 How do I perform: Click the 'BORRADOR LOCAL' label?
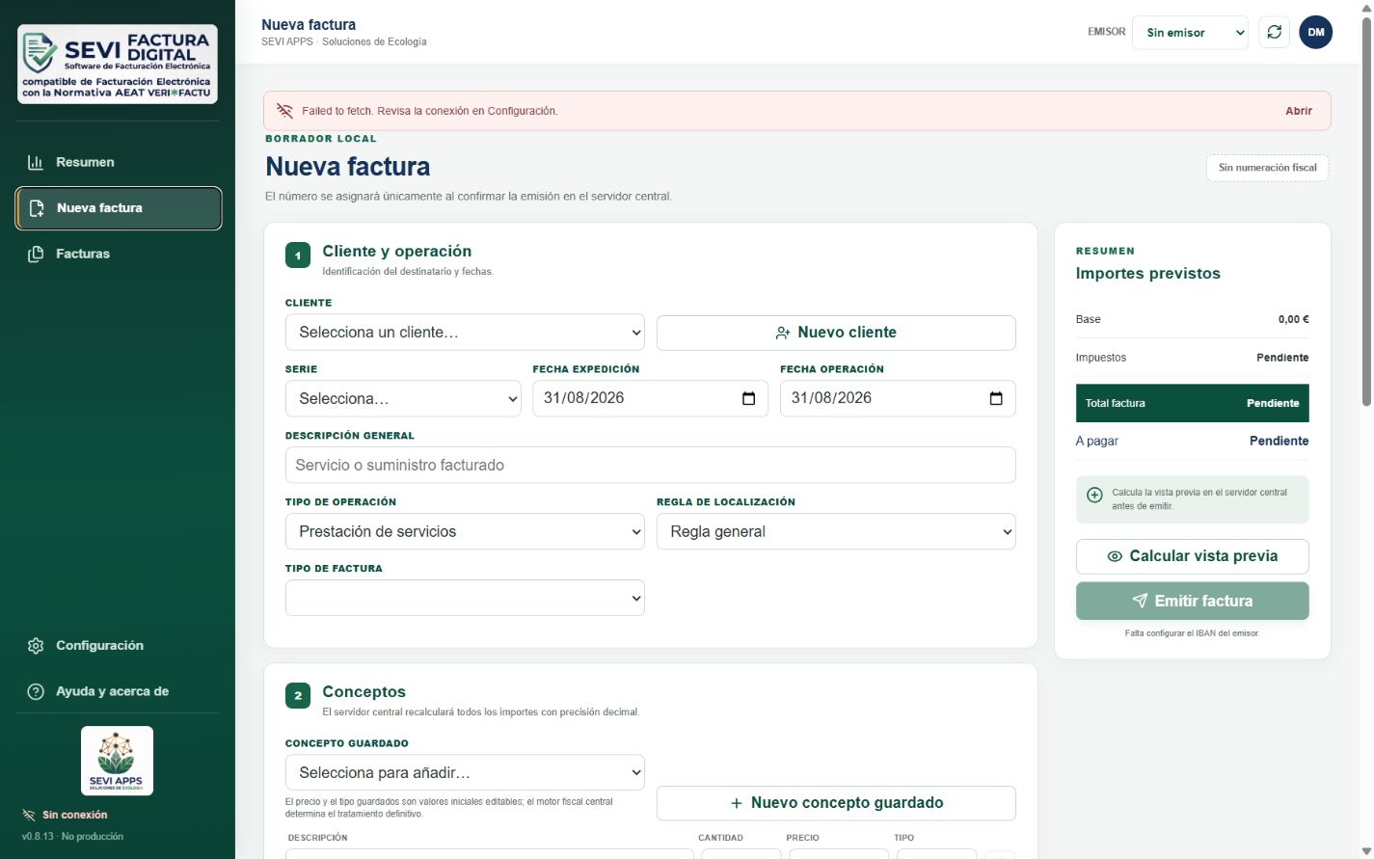tap(321, 139)
